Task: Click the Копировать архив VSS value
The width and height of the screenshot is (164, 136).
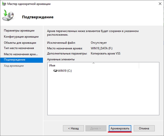Action: (x=105, y=53)
